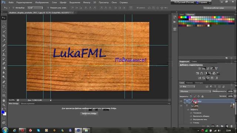The width and height of the screenshot is (237, 133).
Task: Switch to the Контуры tab
Action: 199,83
